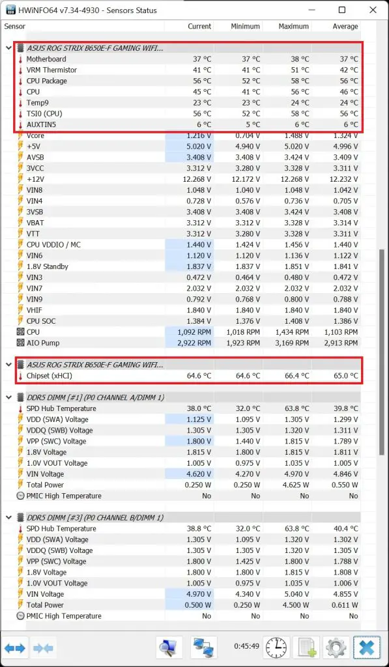Image resolution: width=389 pixels, height=667 pixels.
Task: Select the 1.8V Standby row
Action: click(188, 266)
